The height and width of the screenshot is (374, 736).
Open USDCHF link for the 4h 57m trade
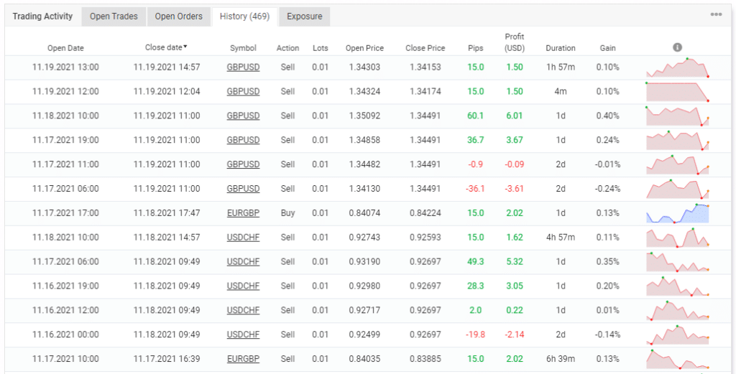coord(243,238)
